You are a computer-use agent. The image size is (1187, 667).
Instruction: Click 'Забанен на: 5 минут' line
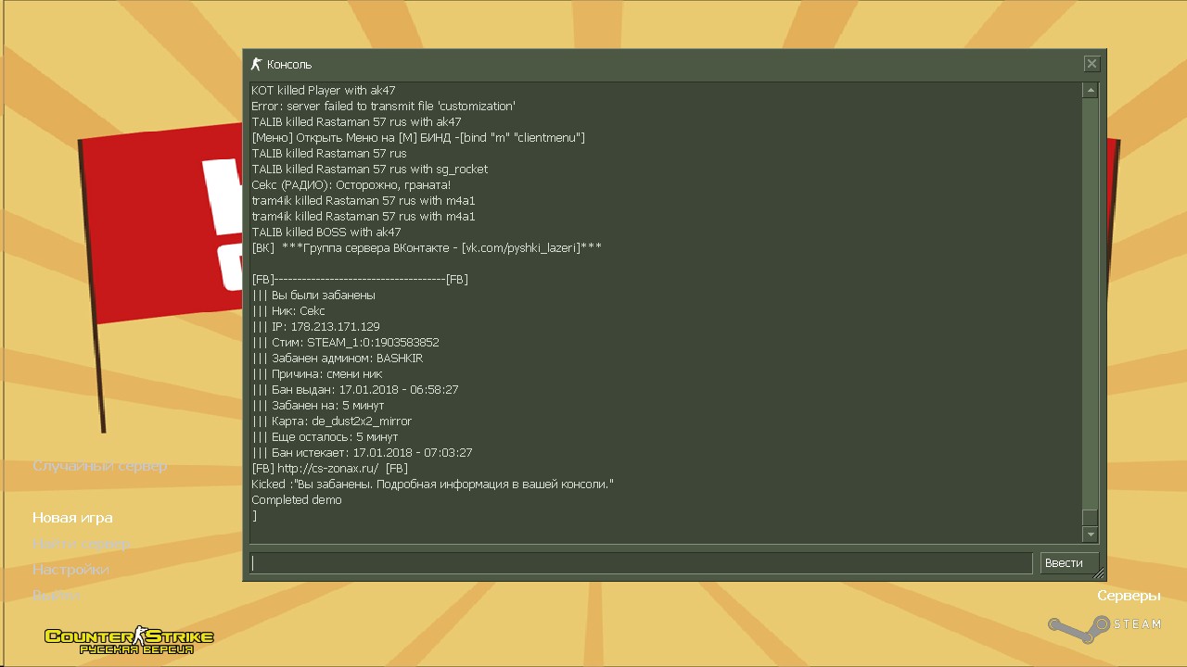click(x=318, y=406)
